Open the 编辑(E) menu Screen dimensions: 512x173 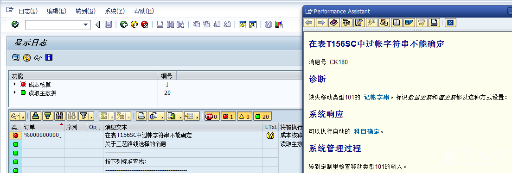pos(57,11)
